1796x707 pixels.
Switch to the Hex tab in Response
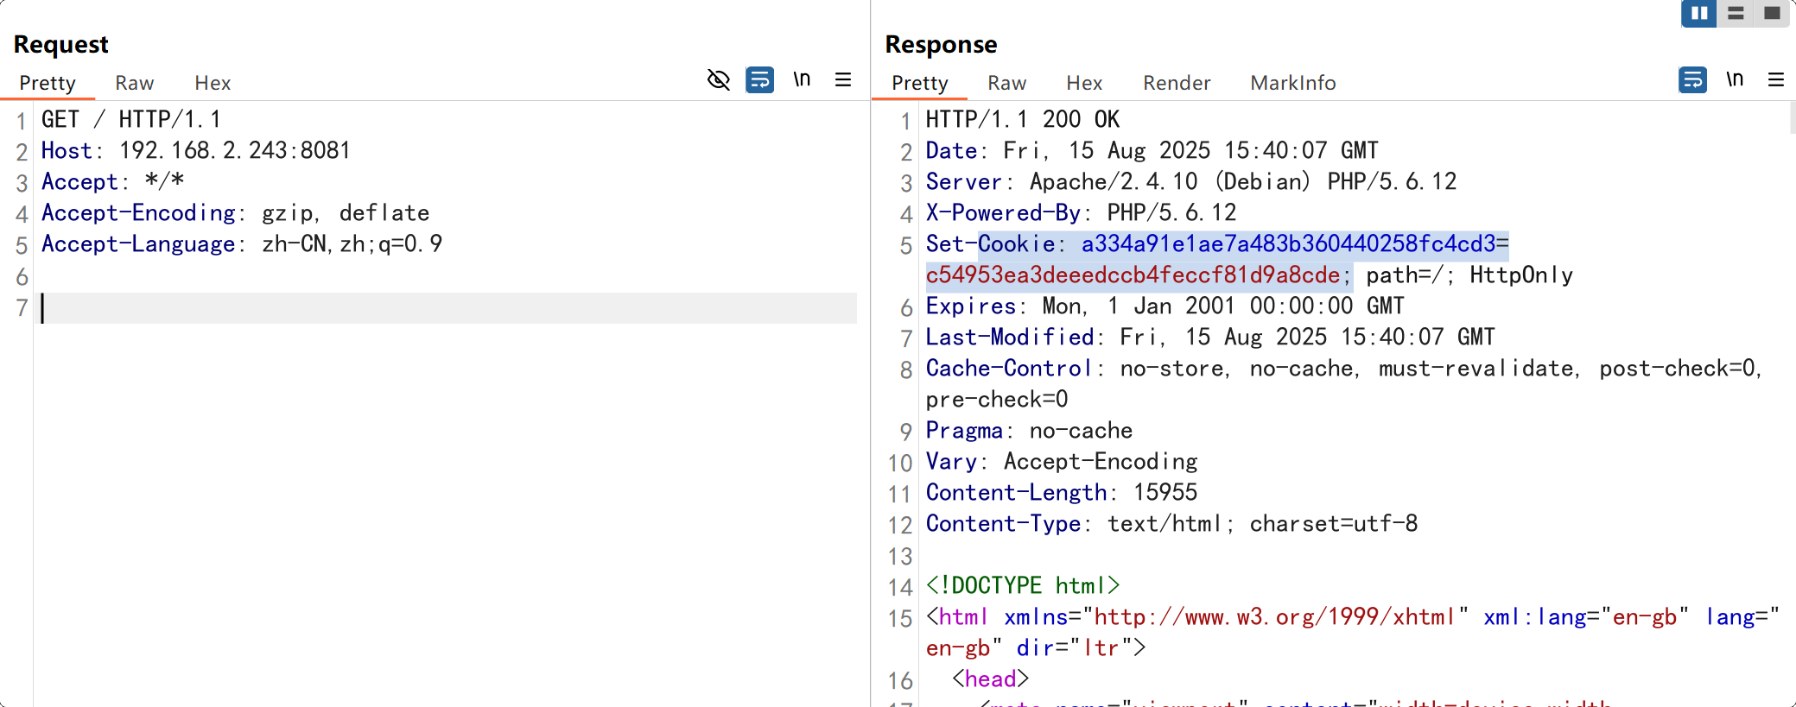point(1084,83)
